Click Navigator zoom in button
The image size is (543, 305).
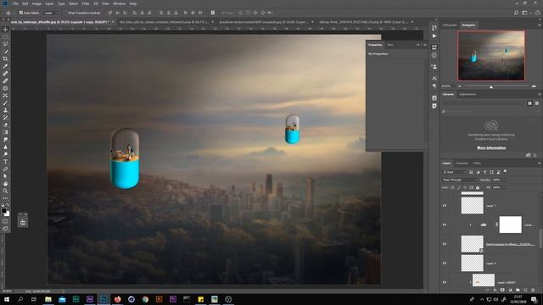point(534,86)
